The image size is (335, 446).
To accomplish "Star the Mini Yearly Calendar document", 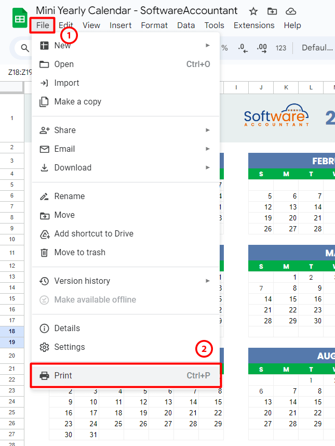I will click(253, 11).
